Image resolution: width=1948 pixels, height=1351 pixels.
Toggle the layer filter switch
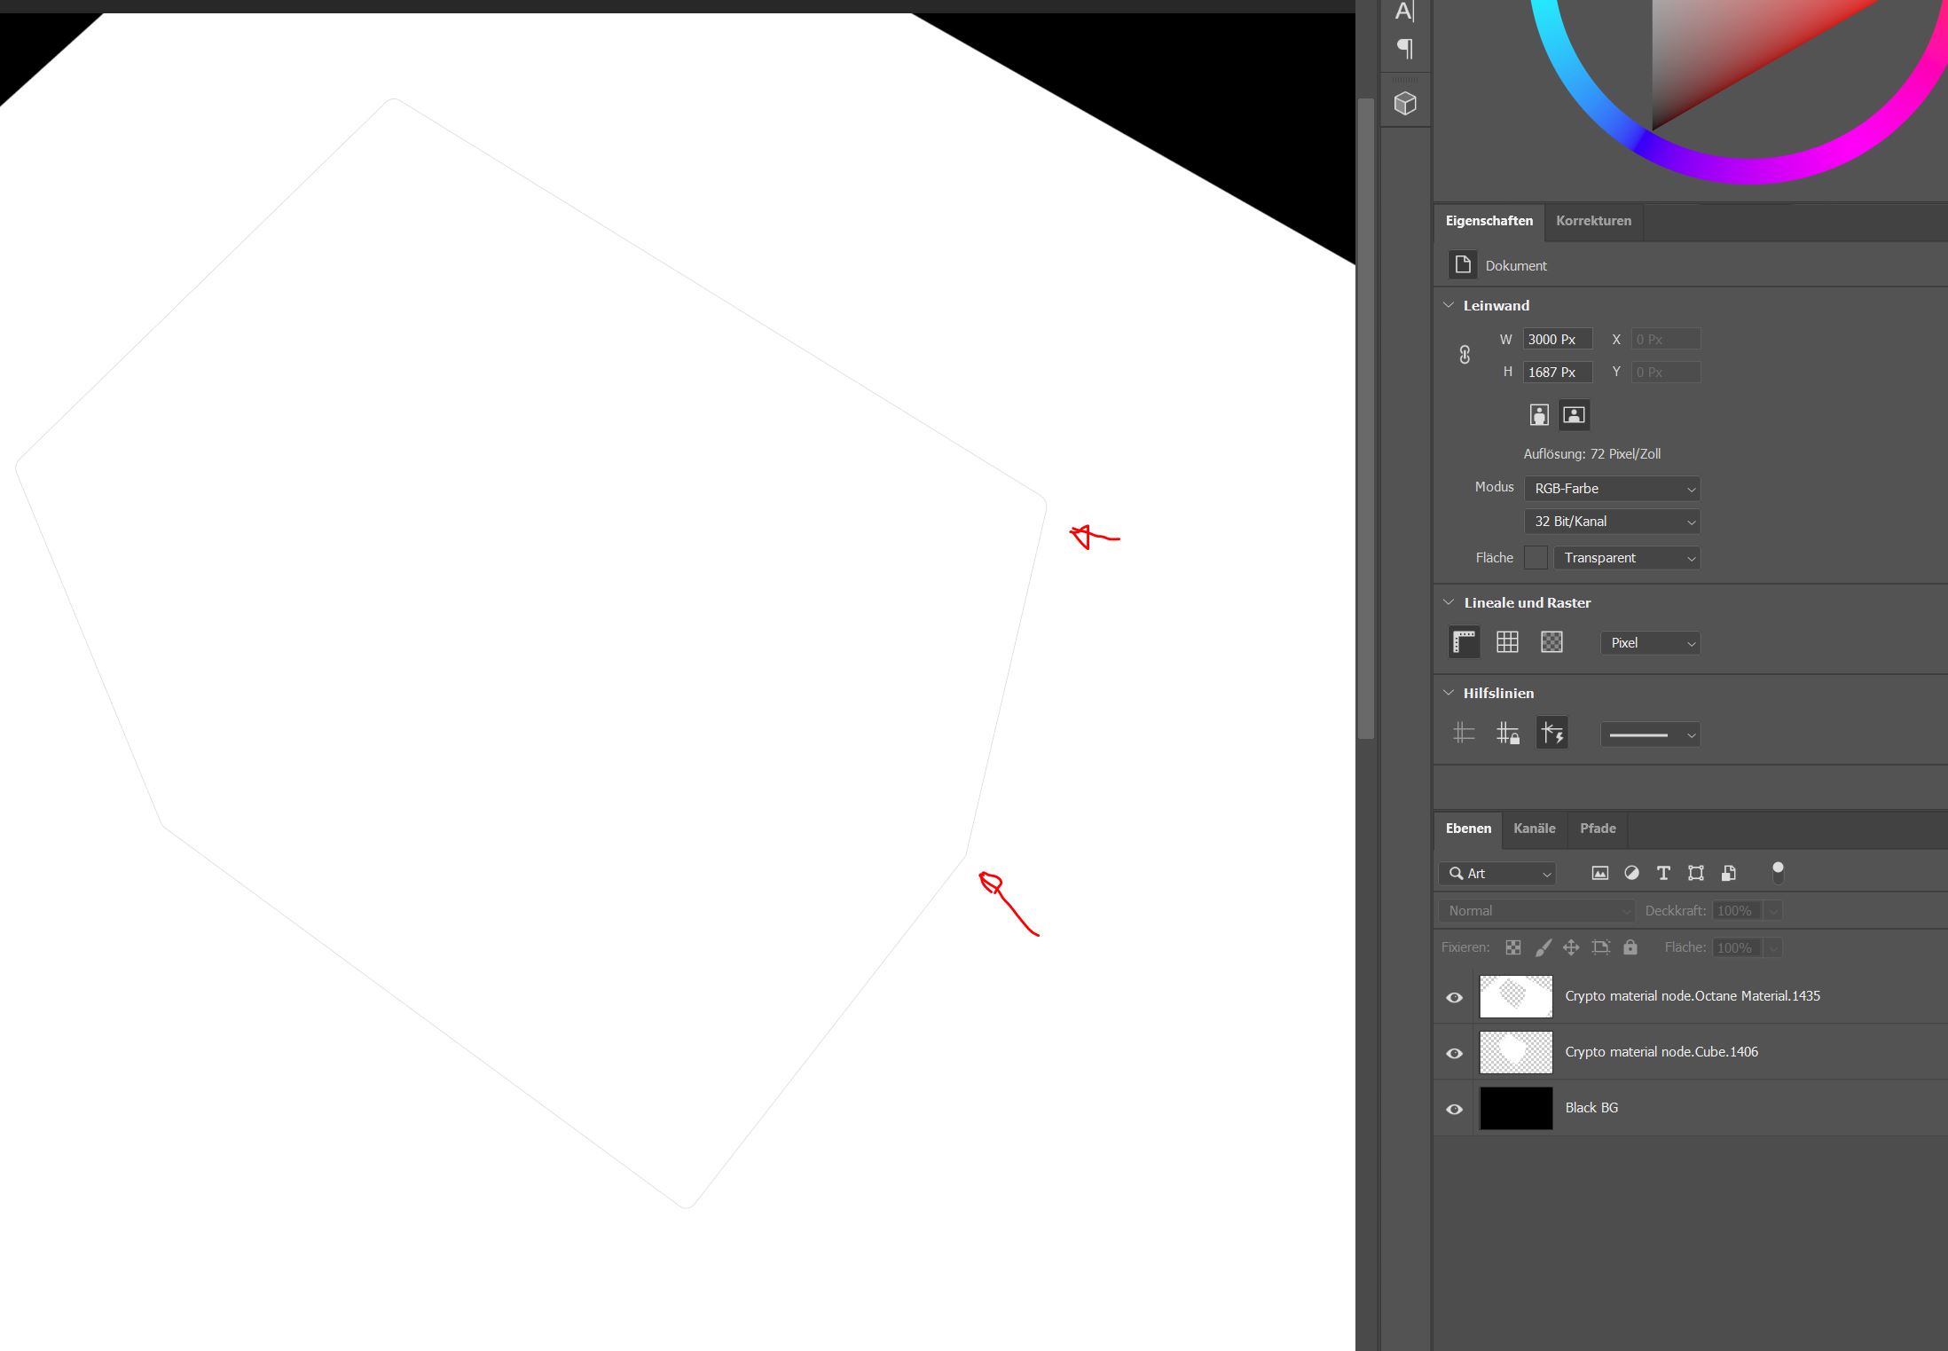[1778, 872]
